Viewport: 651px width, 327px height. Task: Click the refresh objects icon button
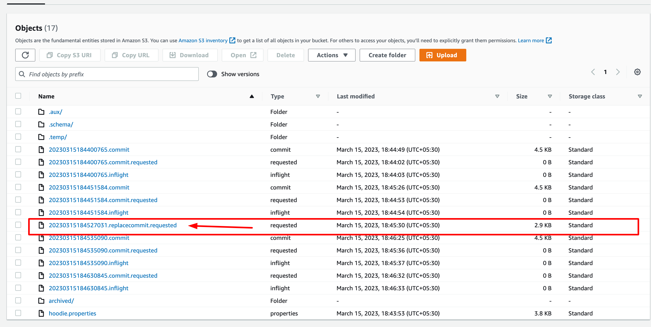(x=25, y=55)
